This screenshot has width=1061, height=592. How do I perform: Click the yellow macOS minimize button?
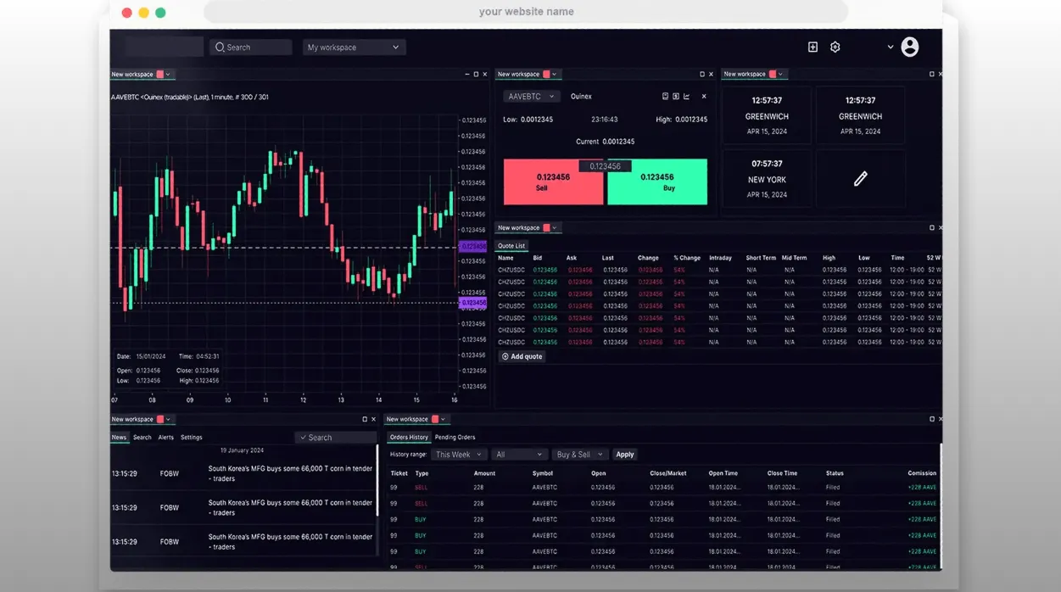pos(143,13)
